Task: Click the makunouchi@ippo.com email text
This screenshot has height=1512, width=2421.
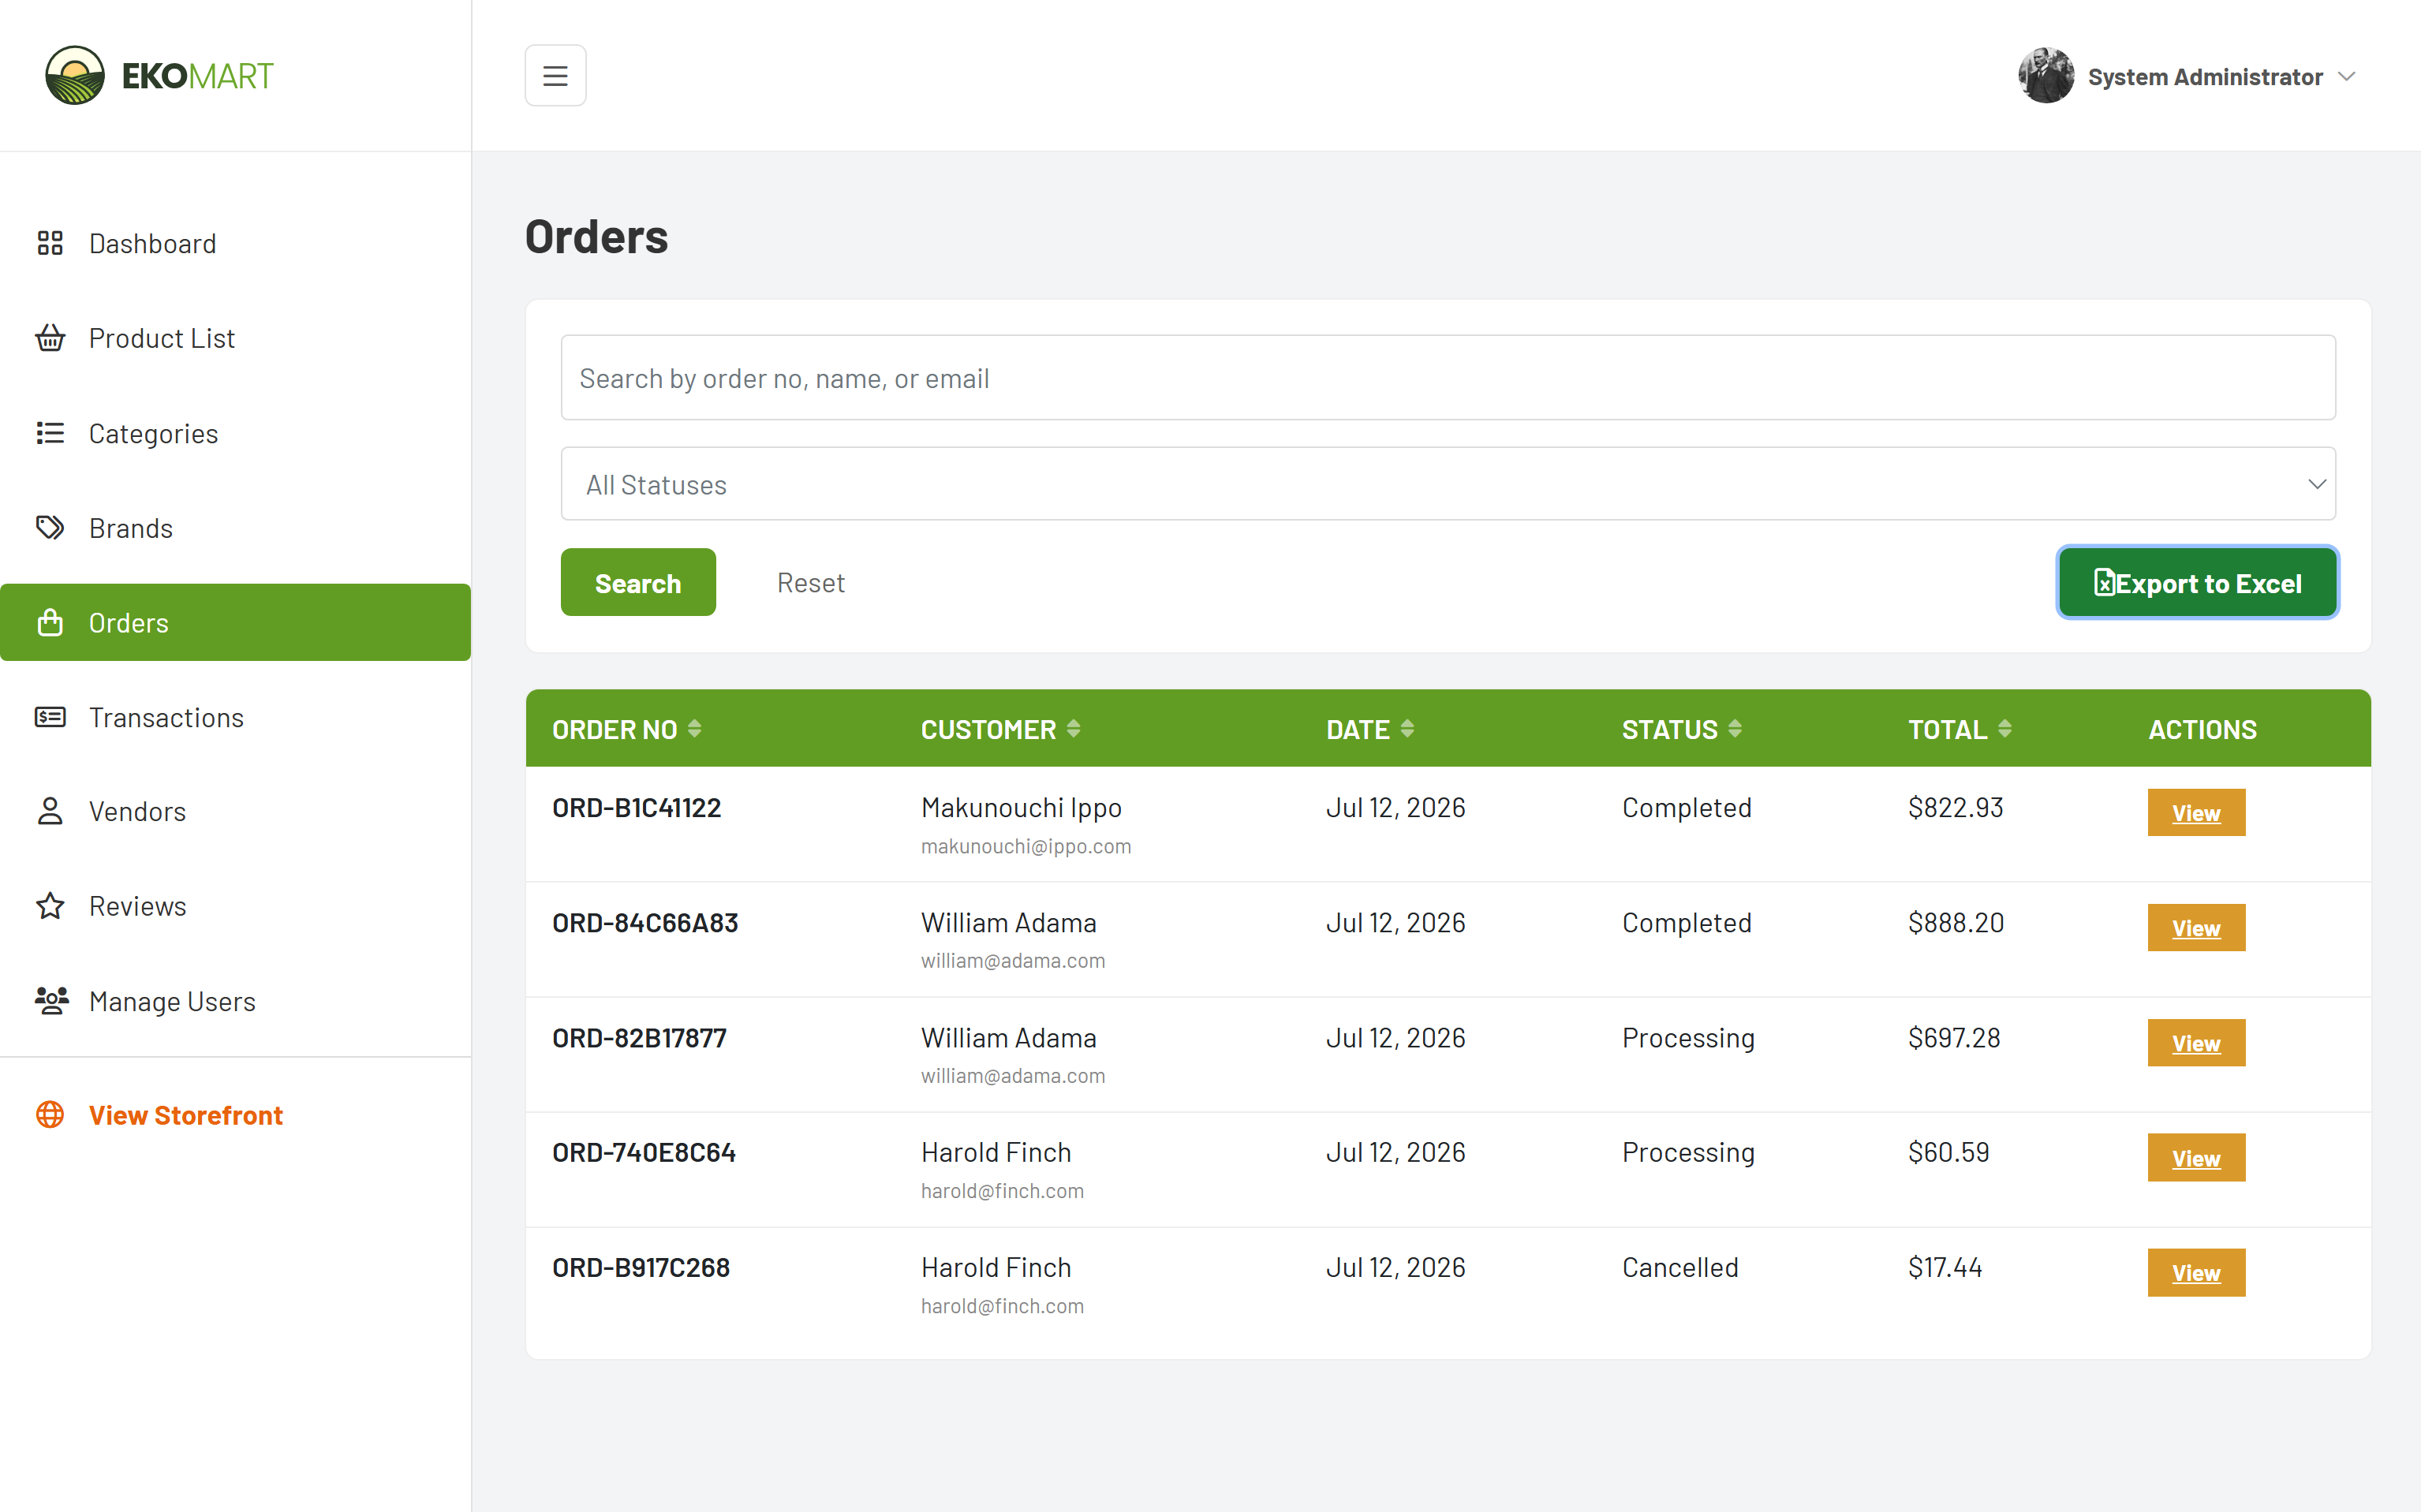Action: click(1026, 846)
